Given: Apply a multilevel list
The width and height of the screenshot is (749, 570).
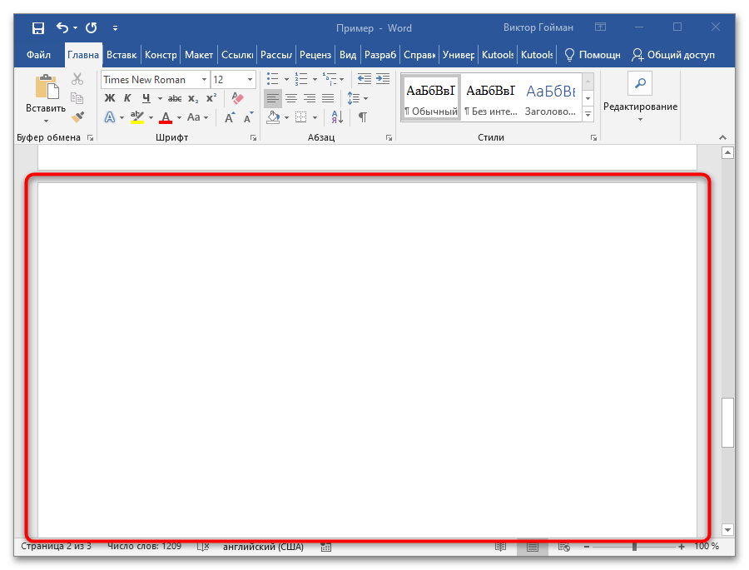Looking at the screenshot, I should tap(329, 79).
